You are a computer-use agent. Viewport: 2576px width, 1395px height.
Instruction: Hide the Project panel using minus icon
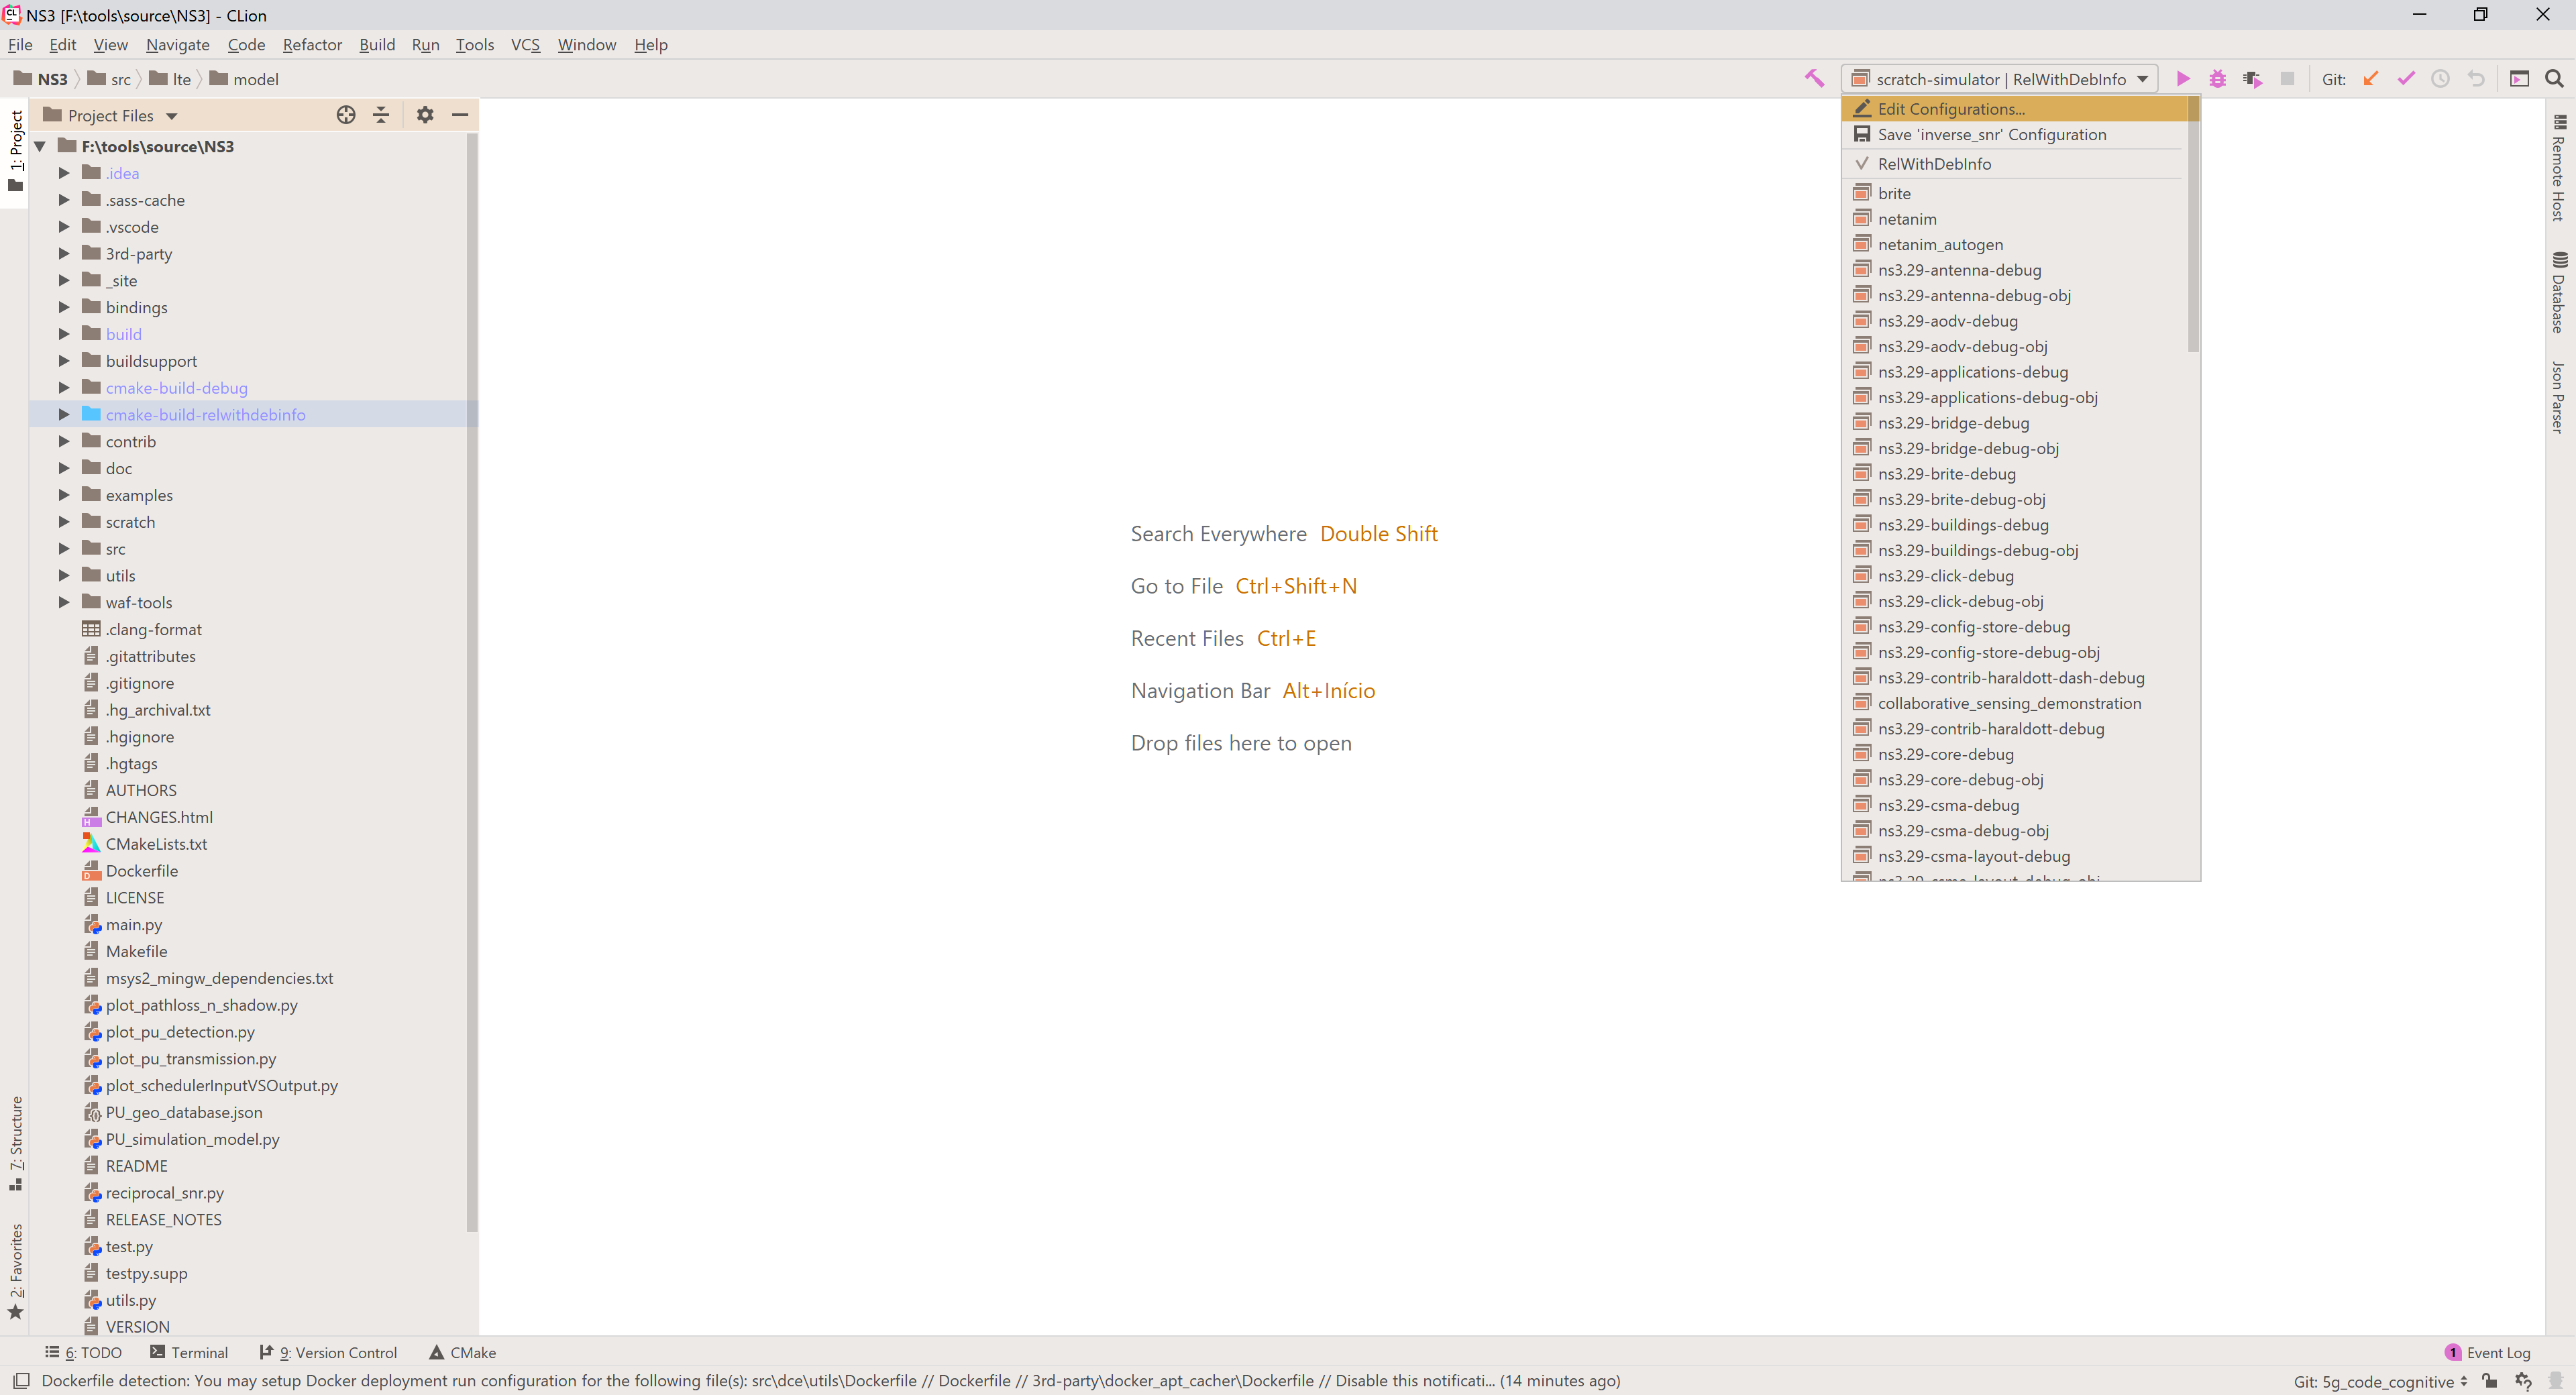tap(460, 115)
